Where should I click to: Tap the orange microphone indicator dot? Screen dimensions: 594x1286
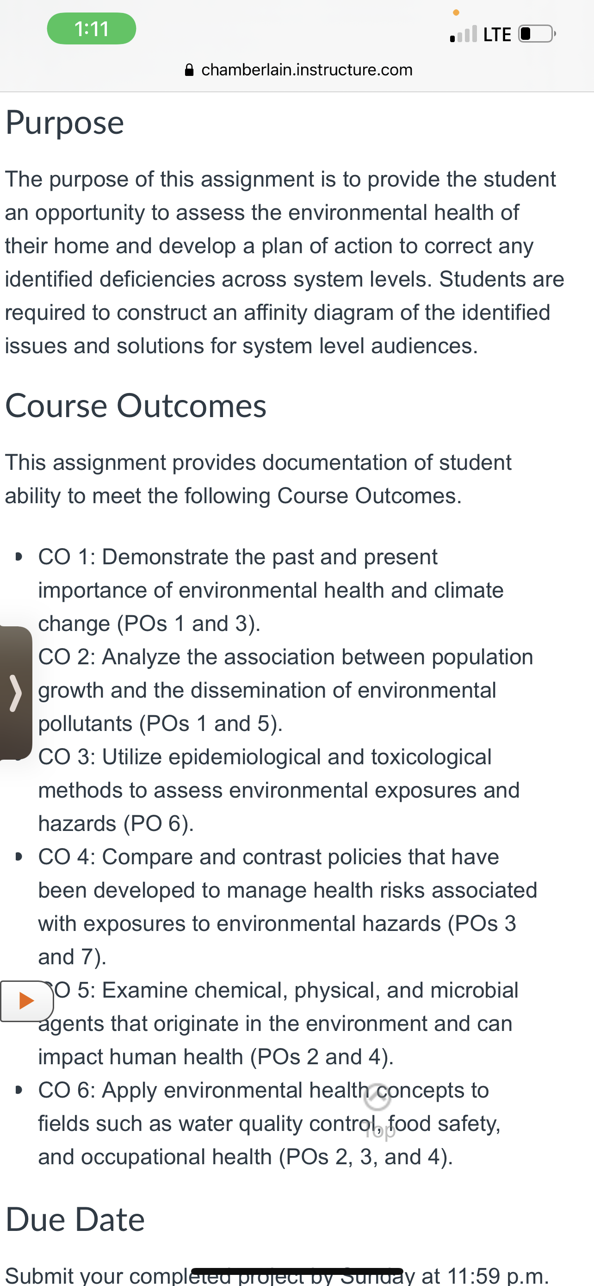point(456,12)
